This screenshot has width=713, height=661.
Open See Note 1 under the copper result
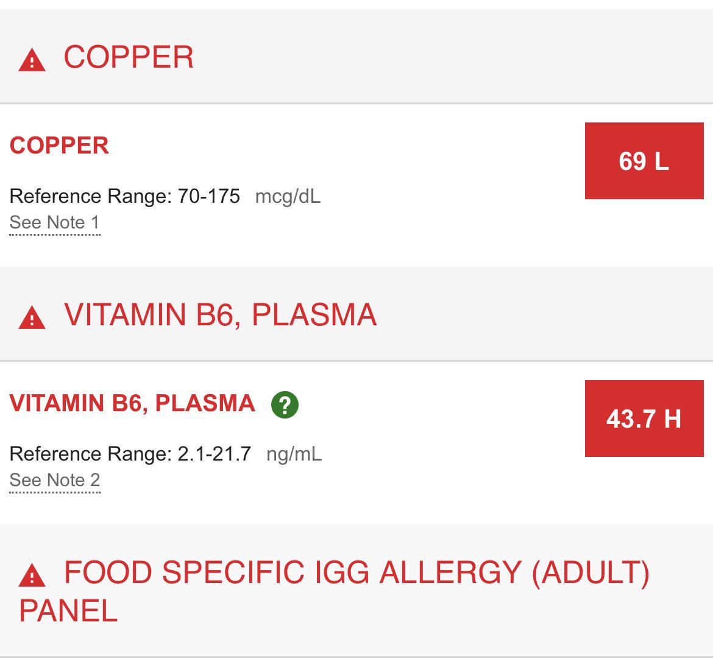point(55,223)
